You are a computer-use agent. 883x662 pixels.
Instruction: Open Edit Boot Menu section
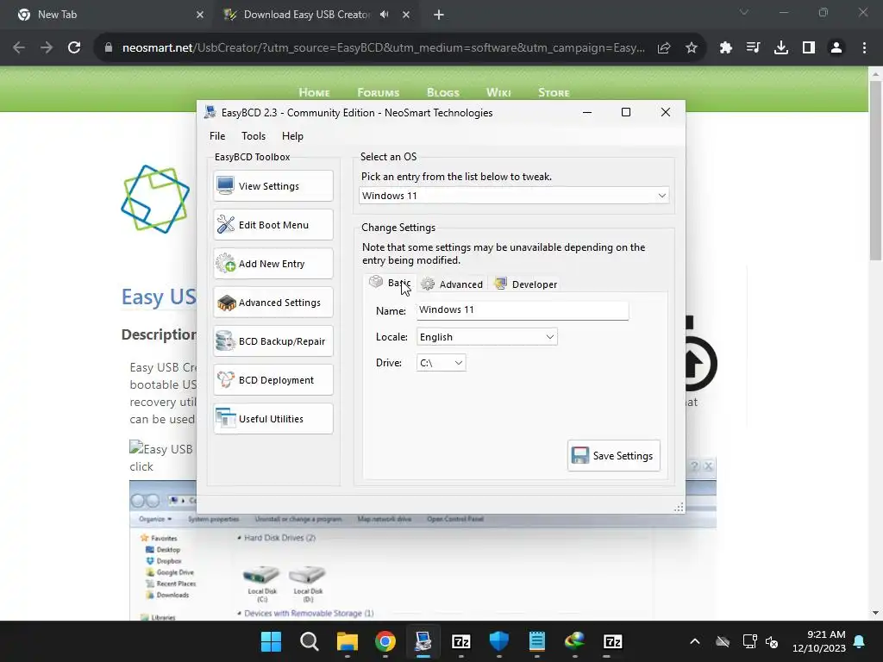[273, 225]
